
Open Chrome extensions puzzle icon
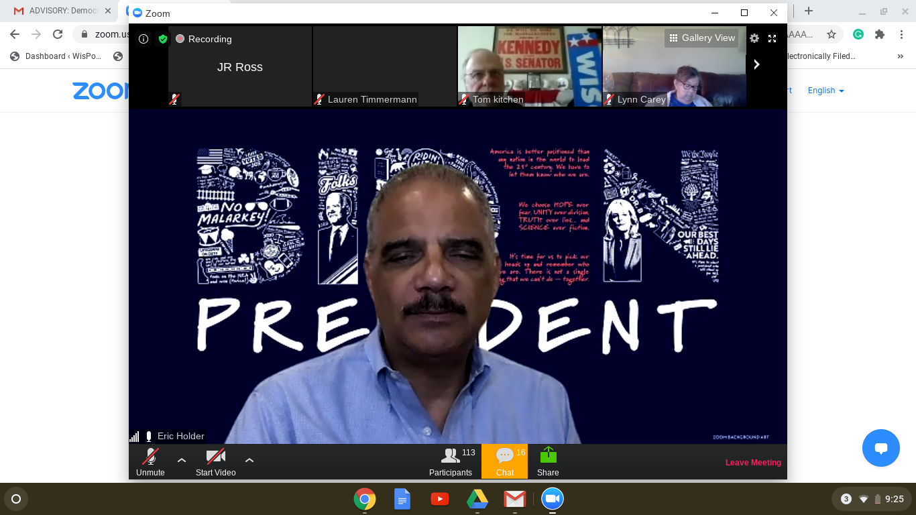(x=880, y=34)
